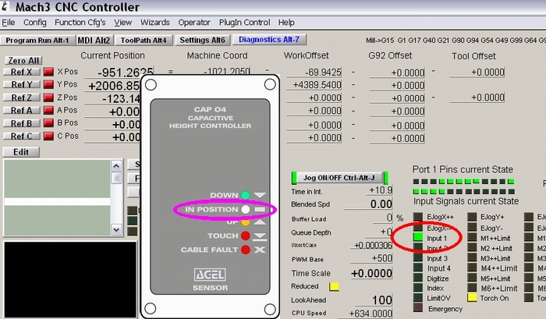Viewport: 546px width, 319px height.
Task: Click the AGEL sensor logo
Action: [x=210, y=275]
